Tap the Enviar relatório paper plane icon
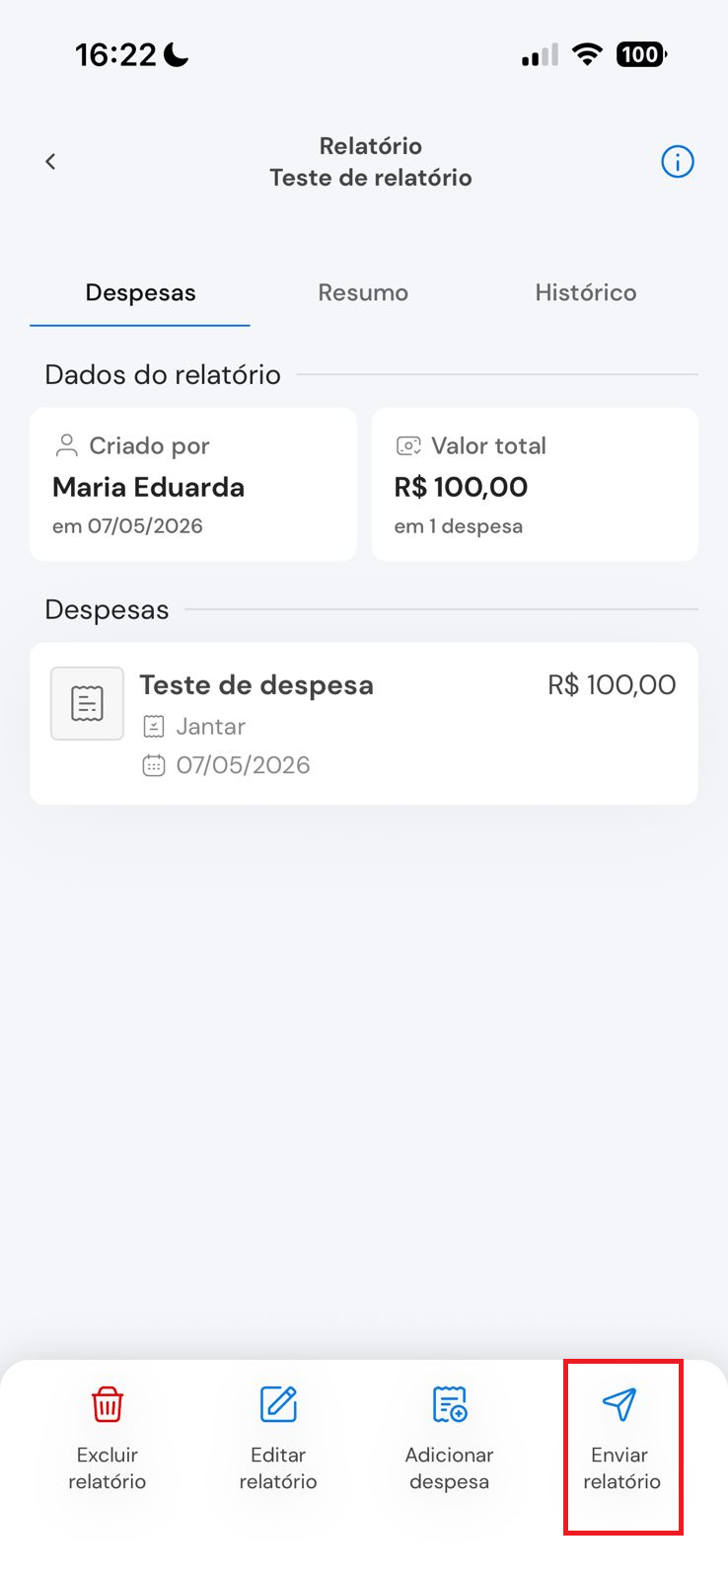The image size is (728, 1580). coord(619,1403)
